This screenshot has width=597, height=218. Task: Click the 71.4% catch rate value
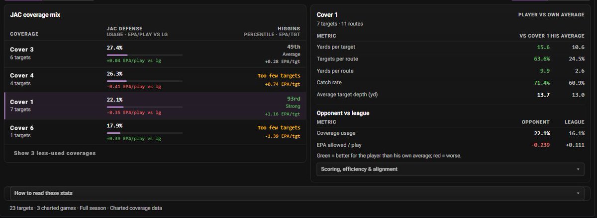(x=541, y=83)
